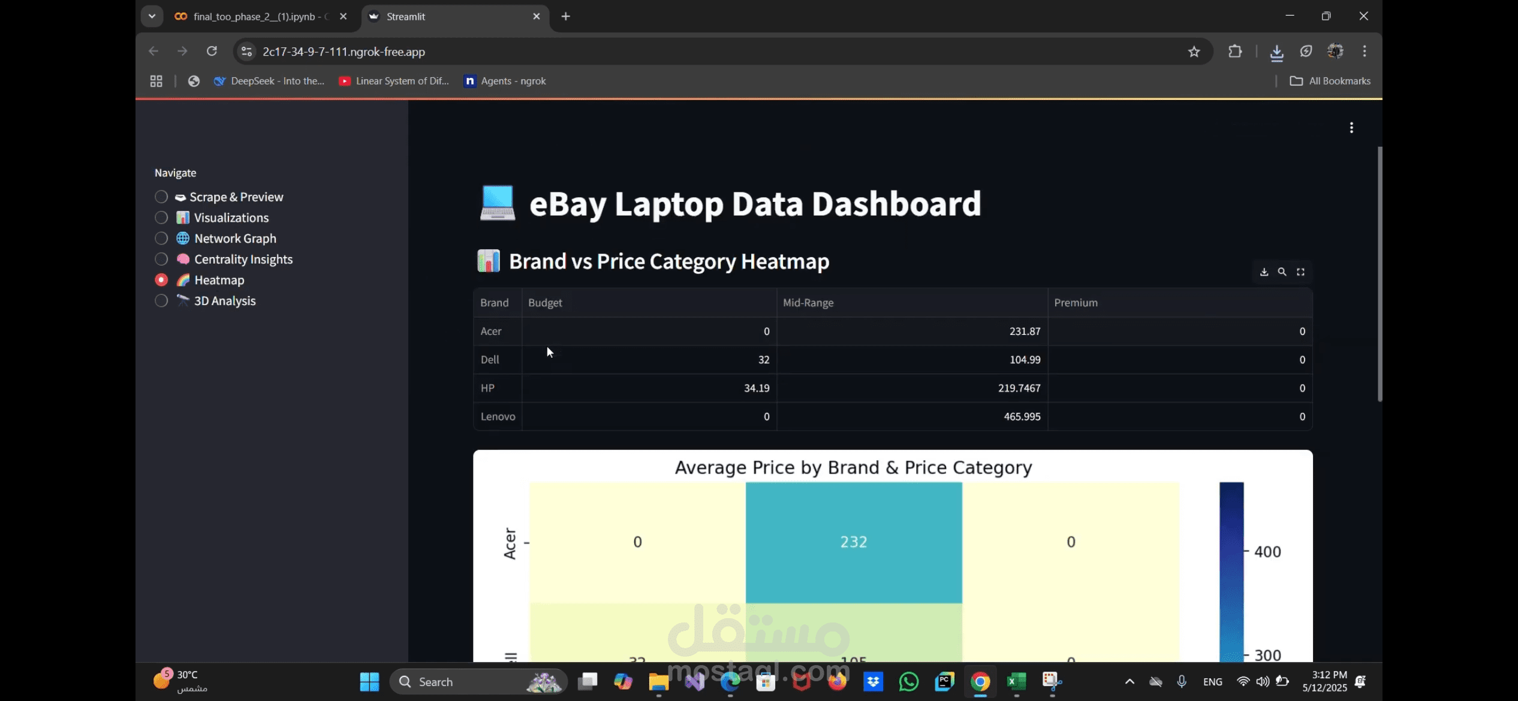
Task: Choose the 3D Analysis radio option
Action: (x=161, y=301)
